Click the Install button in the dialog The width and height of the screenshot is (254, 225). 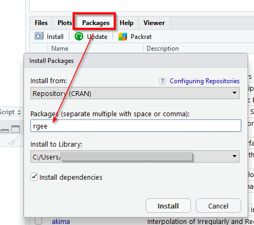click(x=168, y=206)
